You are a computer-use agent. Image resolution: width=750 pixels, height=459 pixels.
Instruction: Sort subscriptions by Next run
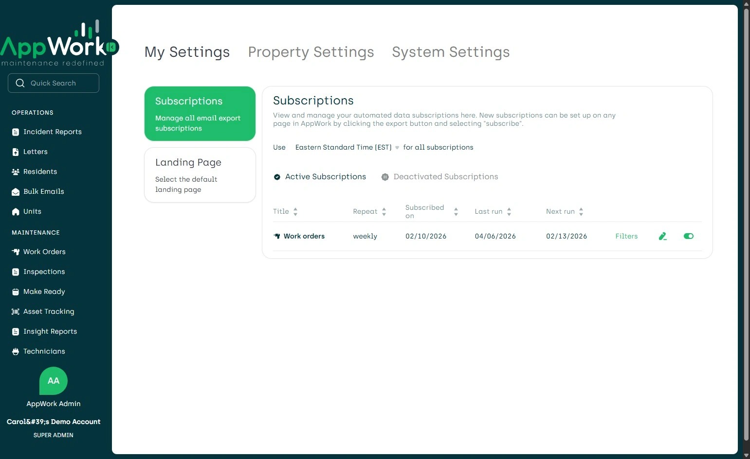coord(565,211)
